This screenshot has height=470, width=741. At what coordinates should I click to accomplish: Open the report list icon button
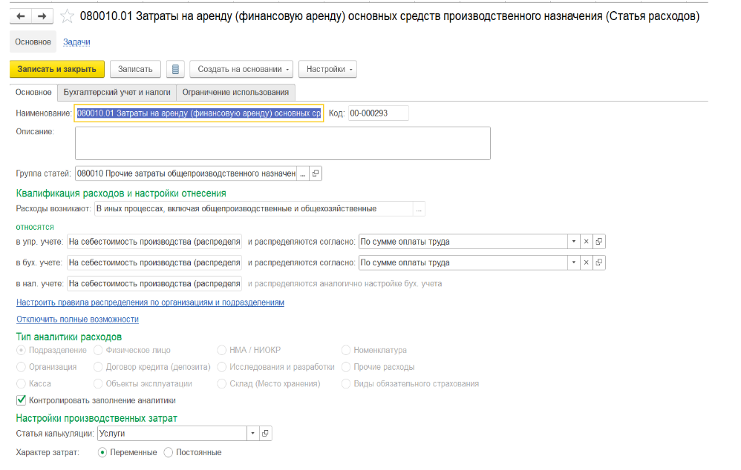(175, 69)
